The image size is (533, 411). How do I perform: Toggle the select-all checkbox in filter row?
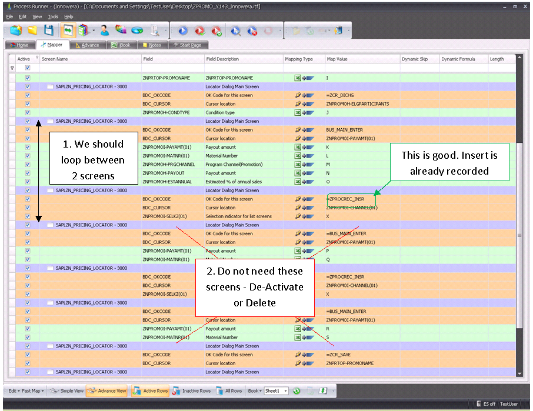click(28, 68)
